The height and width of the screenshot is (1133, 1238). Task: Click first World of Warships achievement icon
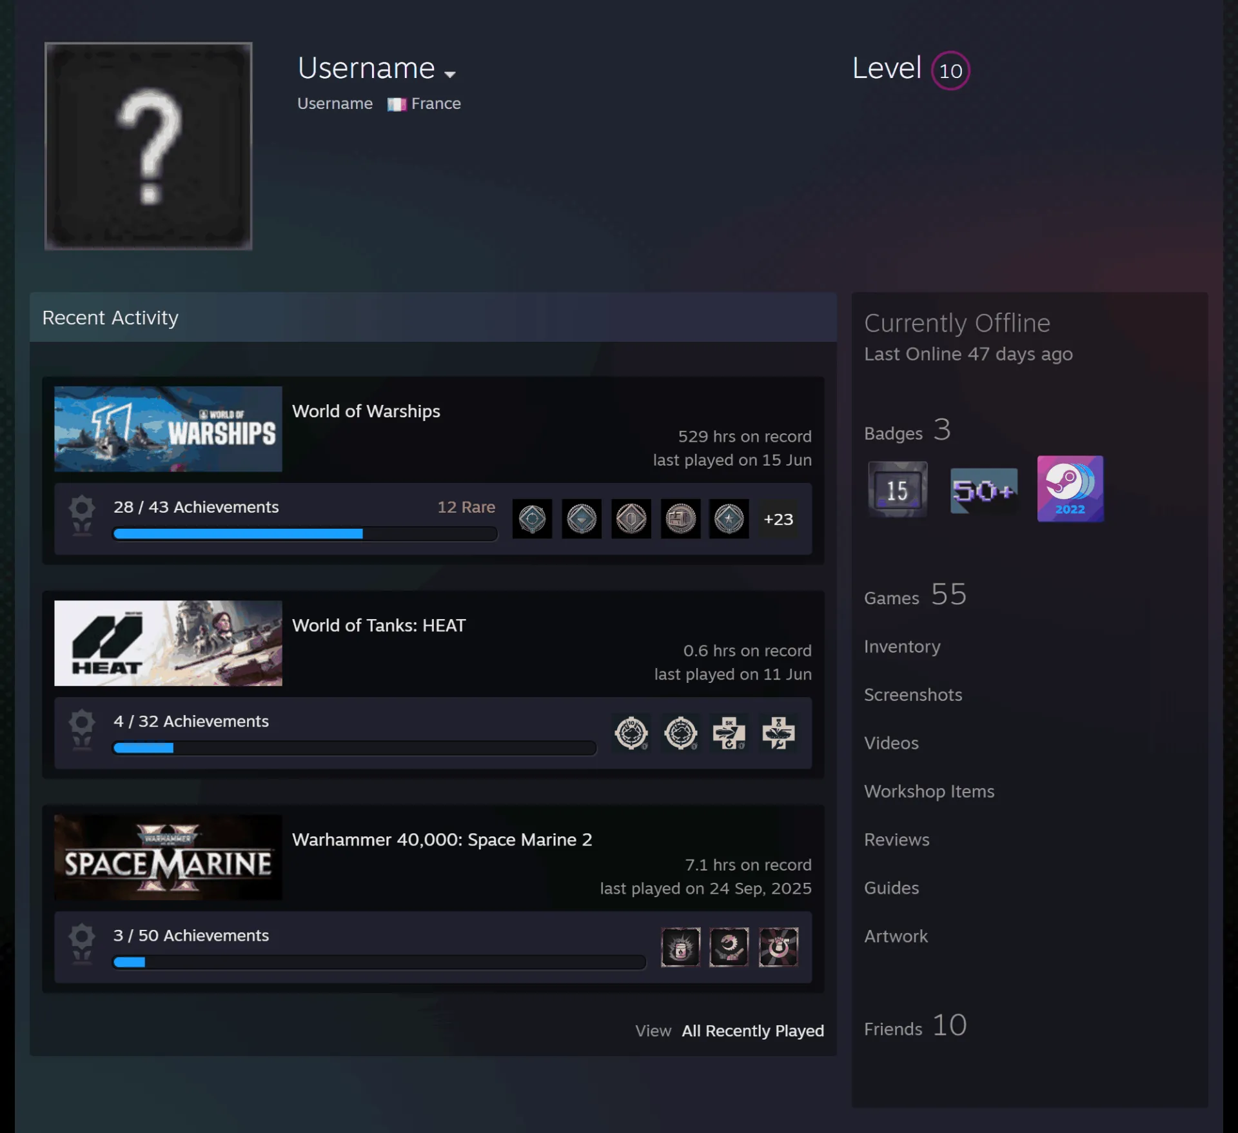(x=532, y=518)
